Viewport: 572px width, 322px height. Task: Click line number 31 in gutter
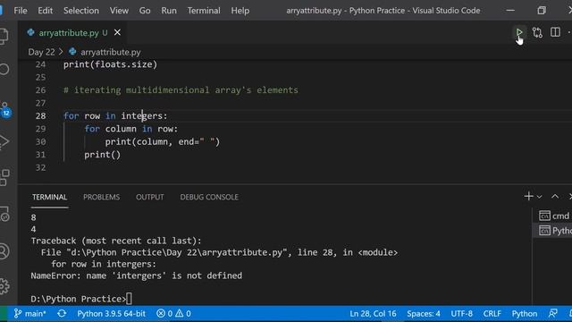(41, 155)
